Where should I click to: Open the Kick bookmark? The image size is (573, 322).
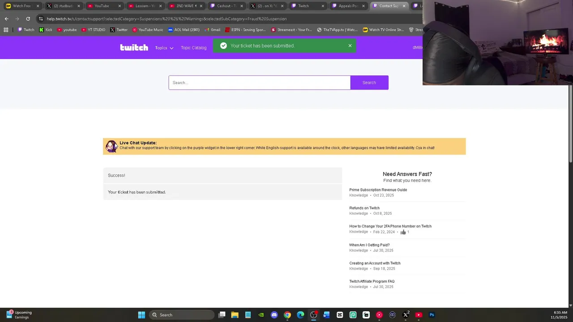click(x=46, y=30)
